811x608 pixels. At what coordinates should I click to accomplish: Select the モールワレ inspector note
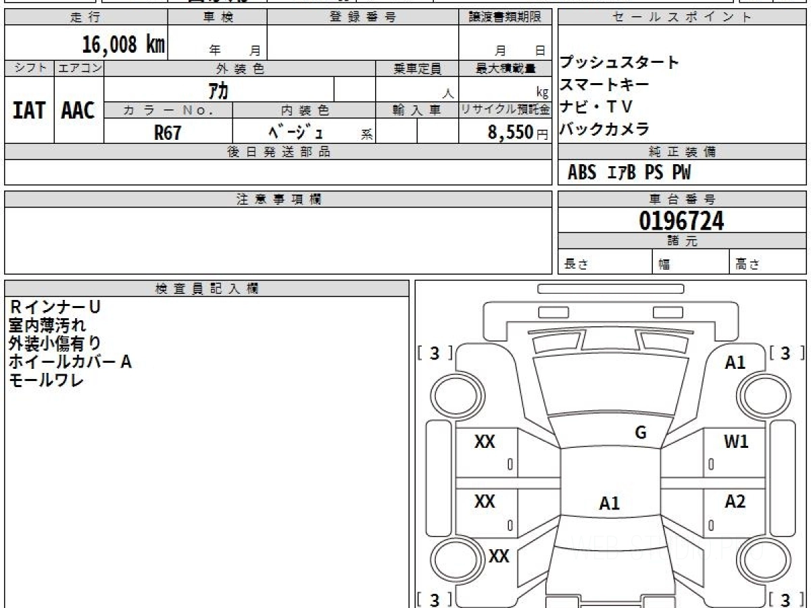(47, 380)
